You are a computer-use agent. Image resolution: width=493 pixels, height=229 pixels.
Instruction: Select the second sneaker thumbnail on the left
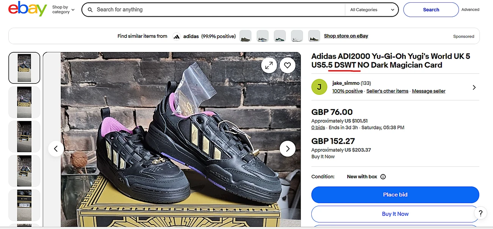click(x=24, y=102)
